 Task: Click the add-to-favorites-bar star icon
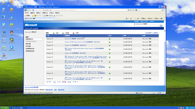[33, 16]
